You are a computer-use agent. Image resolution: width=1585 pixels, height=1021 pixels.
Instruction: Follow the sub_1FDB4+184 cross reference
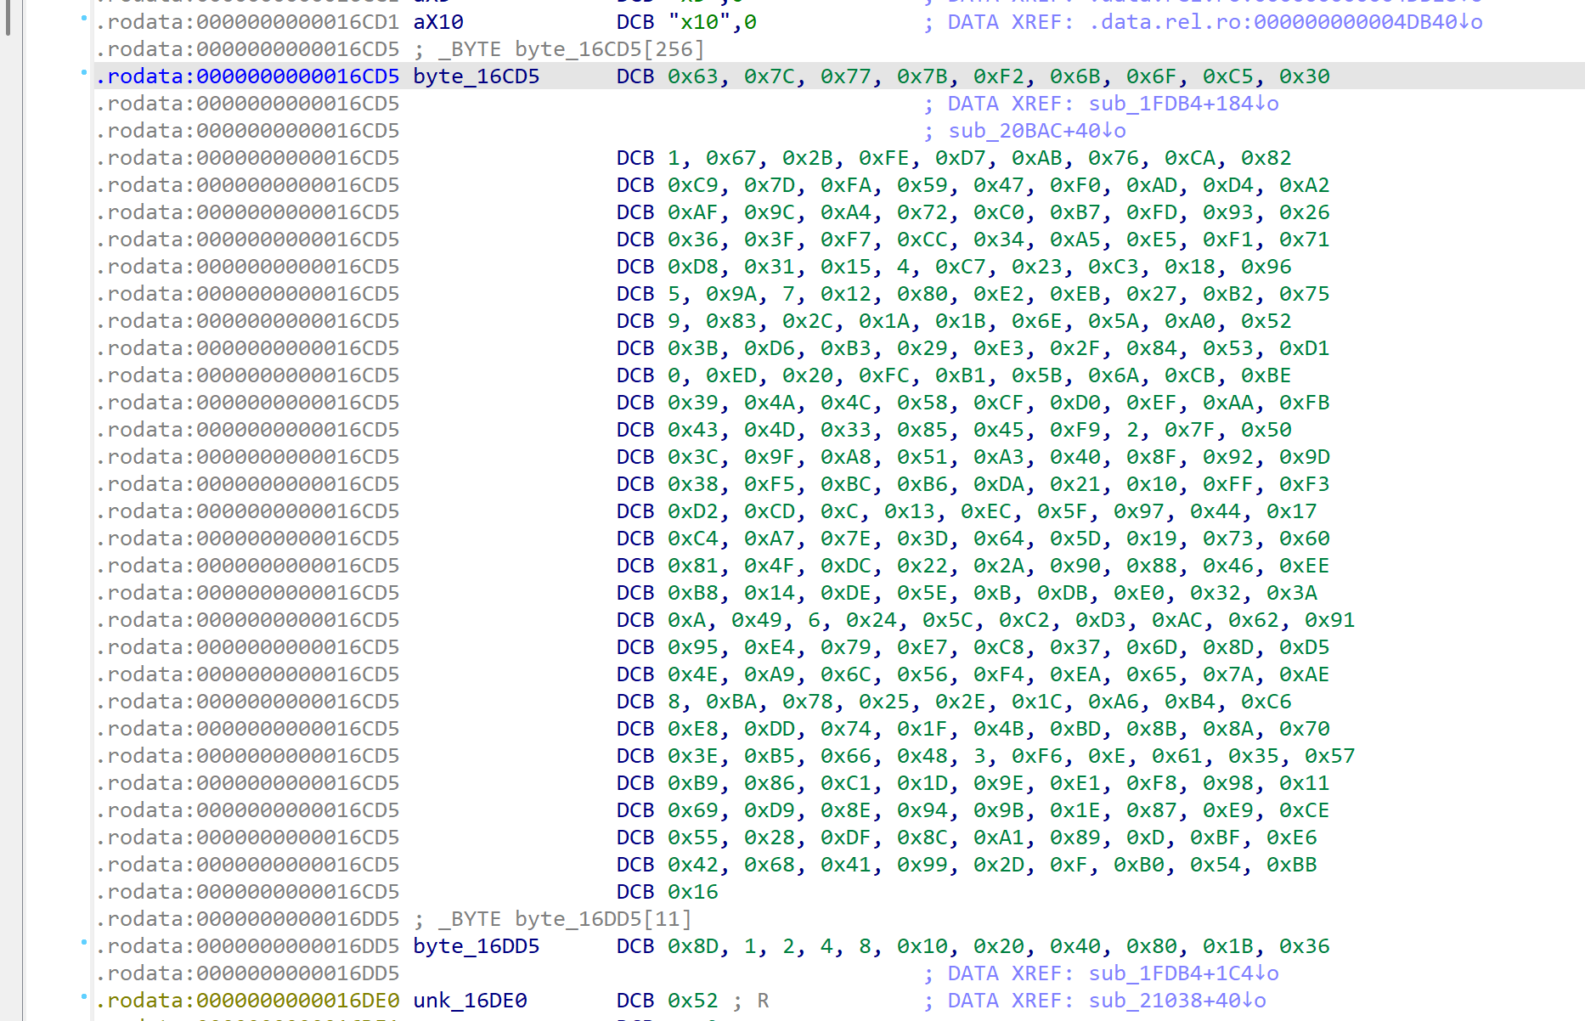(x=1184, y=104)
